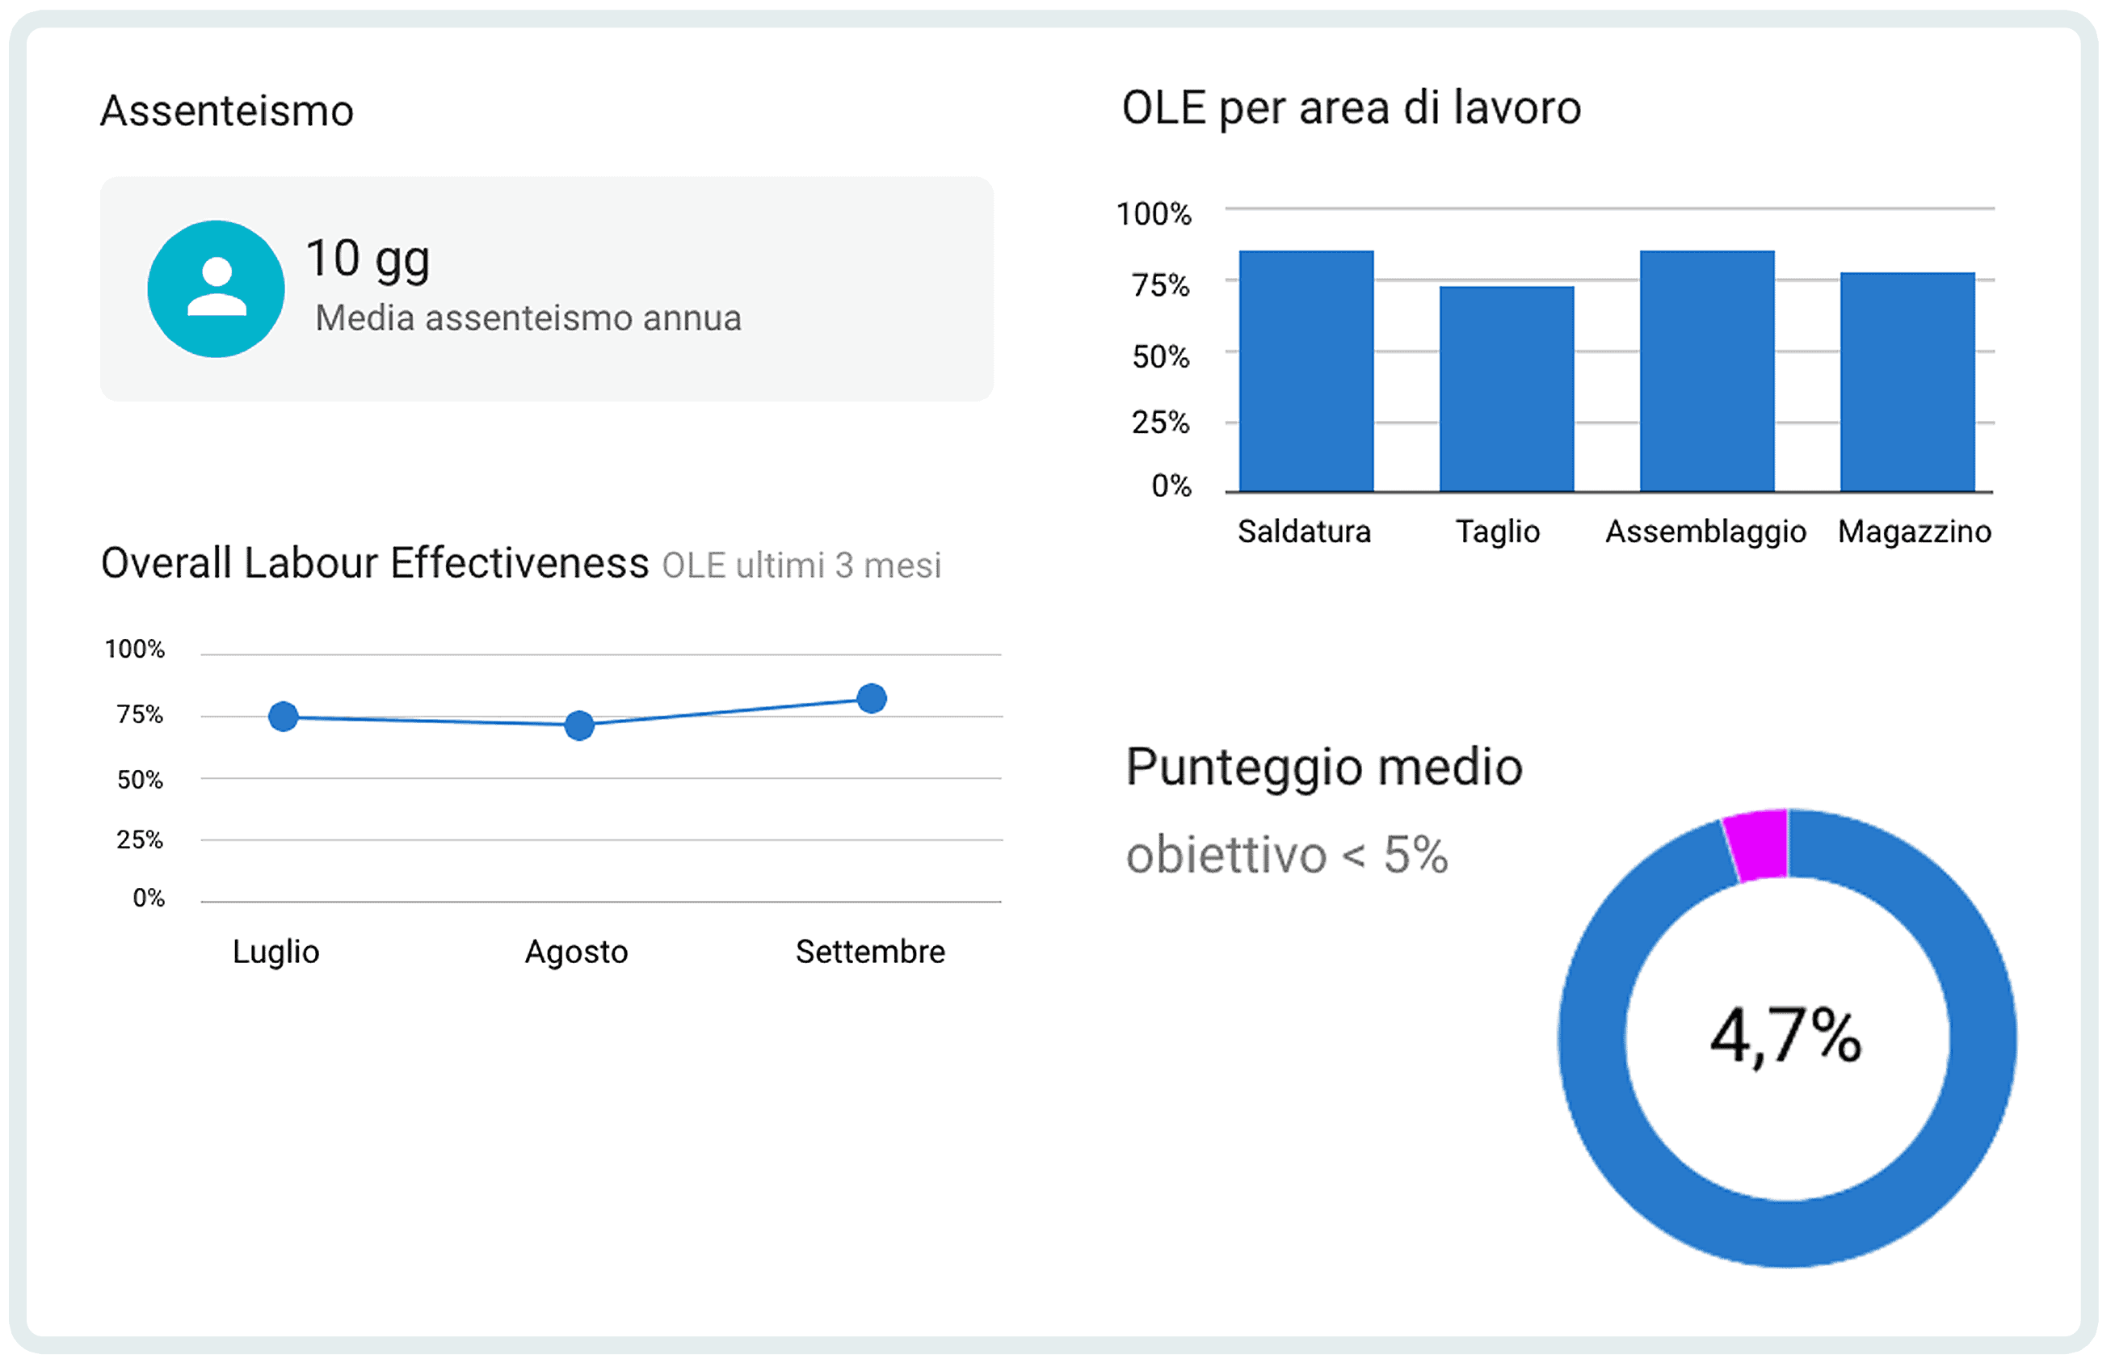Image resolution: width=2115 pixels, height=1363 pixels.
Task: Select the Settembre data point
Action: click(872, 699)
